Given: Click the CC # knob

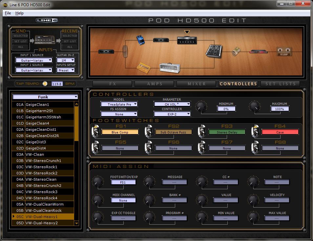Looking at the screenshot, I should (x=202, y=181).
